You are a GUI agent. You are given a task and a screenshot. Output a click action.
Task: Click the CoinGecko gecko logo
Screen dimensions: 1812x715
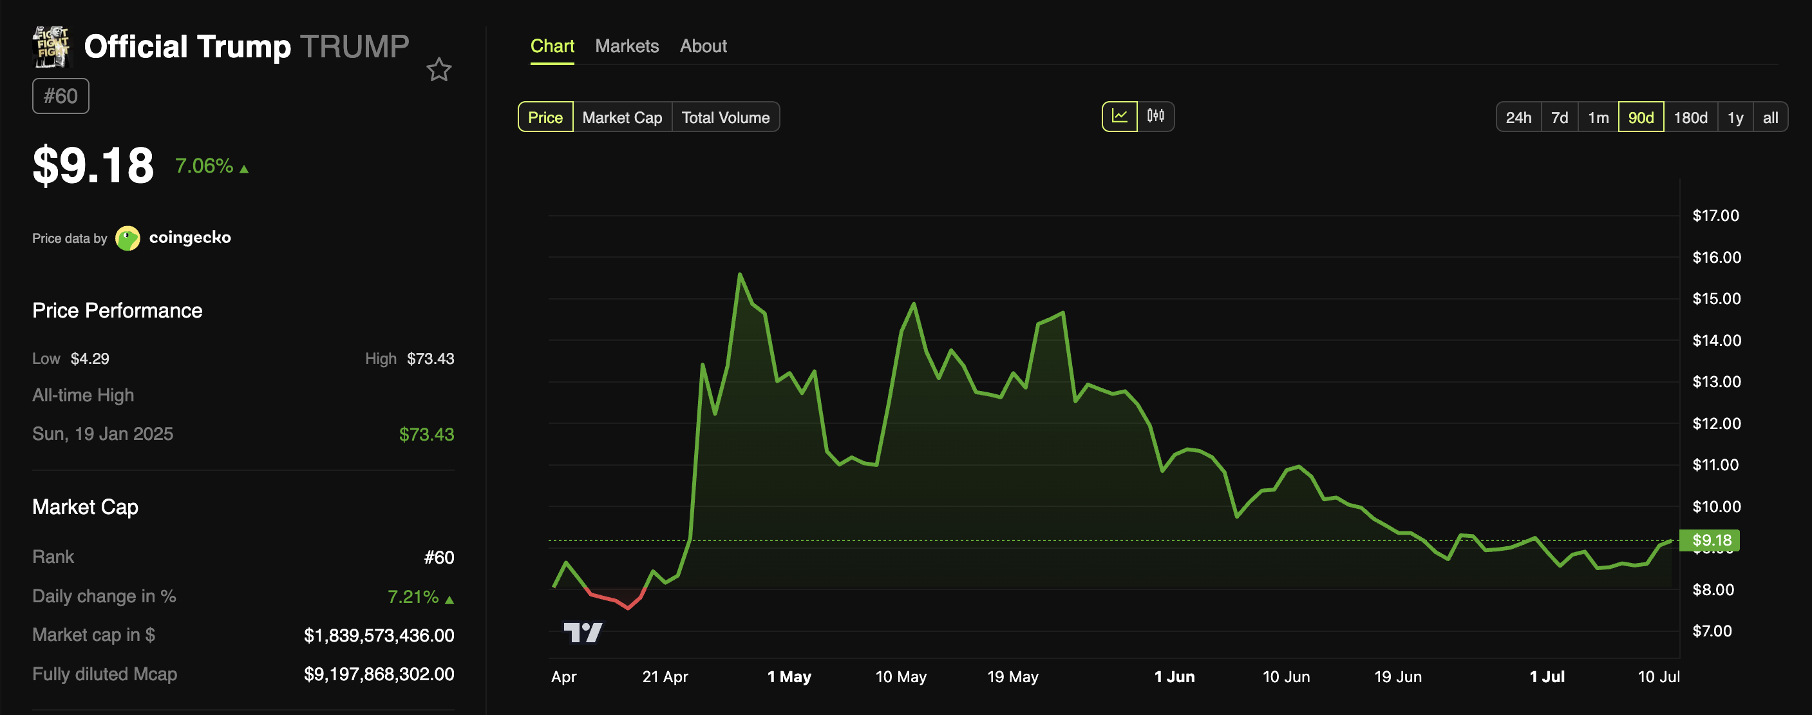coord(127,238)
